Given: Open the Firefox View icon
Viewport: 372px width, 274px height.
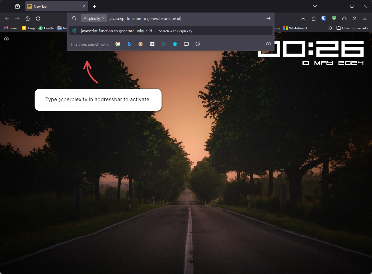Looking at the screenshot, I should click(17, 6).
